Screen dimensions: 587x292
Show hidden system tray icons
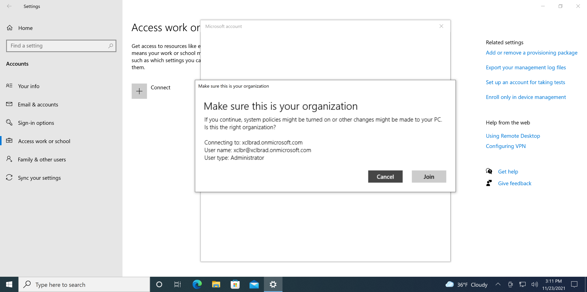tap(498, 284)
